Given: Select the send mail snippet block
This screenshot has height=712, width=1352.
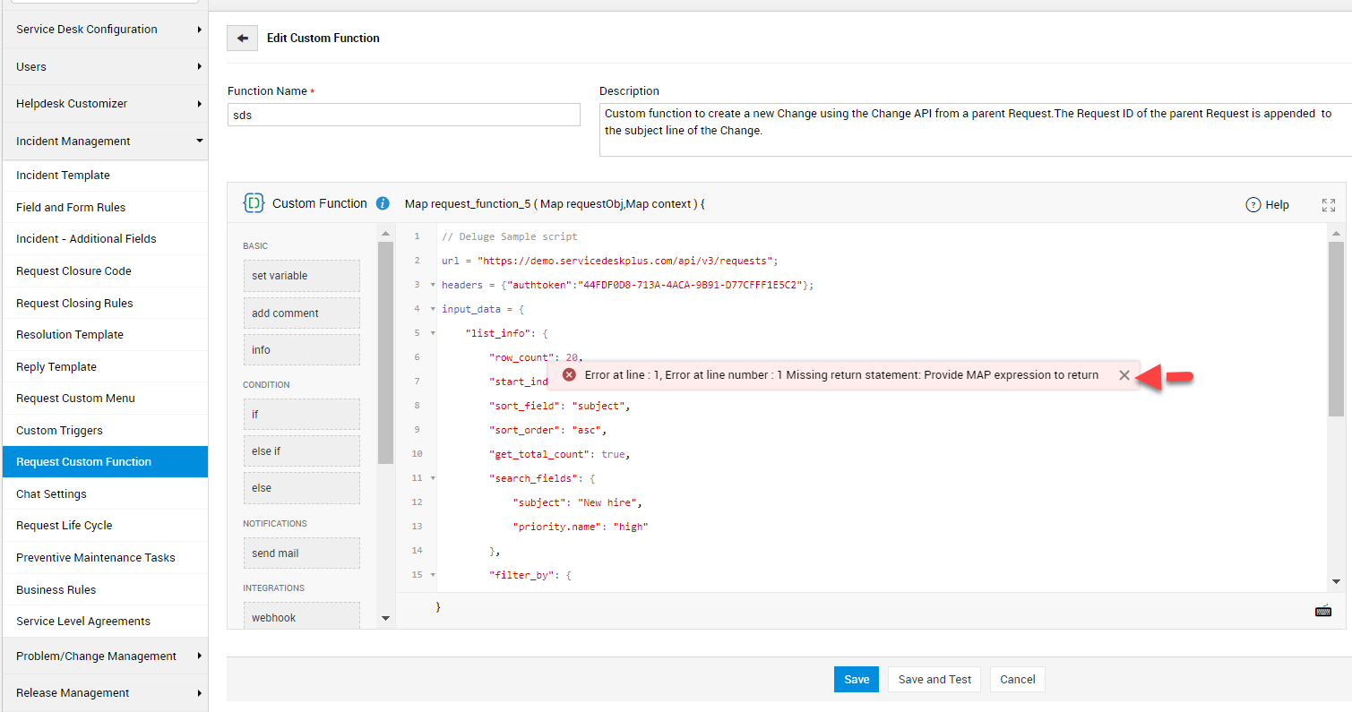Looking at the screenshot, I should tap(301, 553).
